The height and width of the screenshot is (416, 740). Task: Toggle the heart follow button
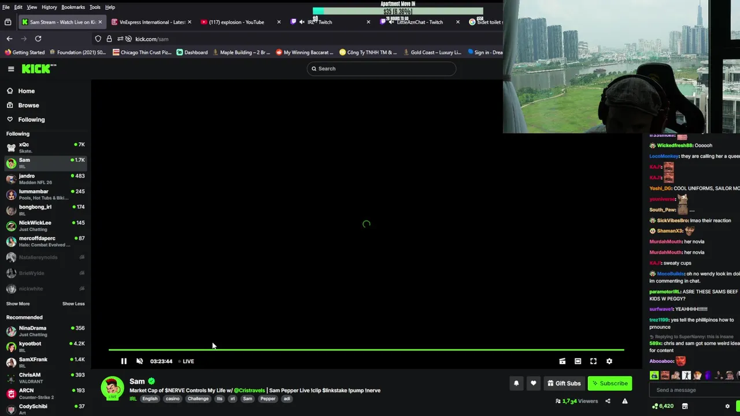pyautogui.click(x=533, y=383)
